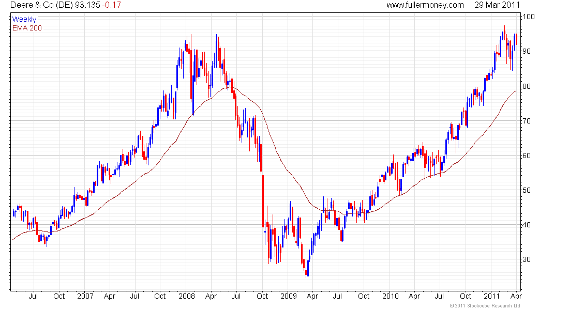The height and width of the screenshot is (310, 569).
Task: Click the 80 price axis label
Action: coord(527,87)
